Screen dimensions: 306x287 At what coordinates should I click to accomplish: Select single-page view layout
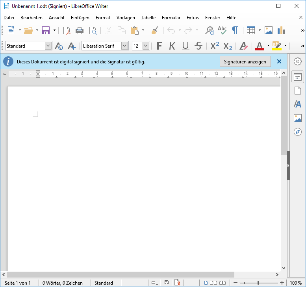206,283
